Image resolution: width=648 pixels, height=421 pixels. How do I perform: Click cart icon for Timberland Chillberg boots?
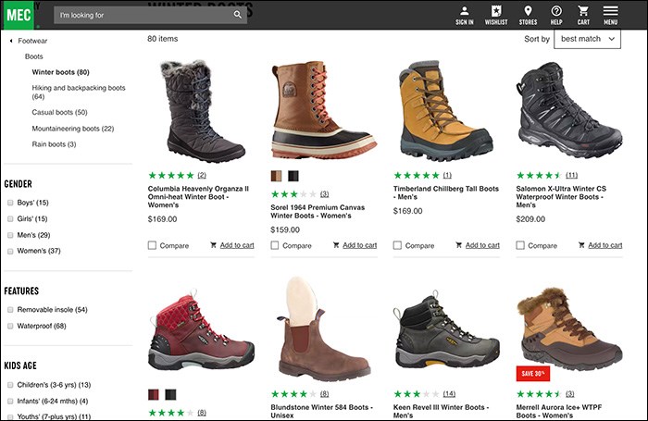(459, 245)
